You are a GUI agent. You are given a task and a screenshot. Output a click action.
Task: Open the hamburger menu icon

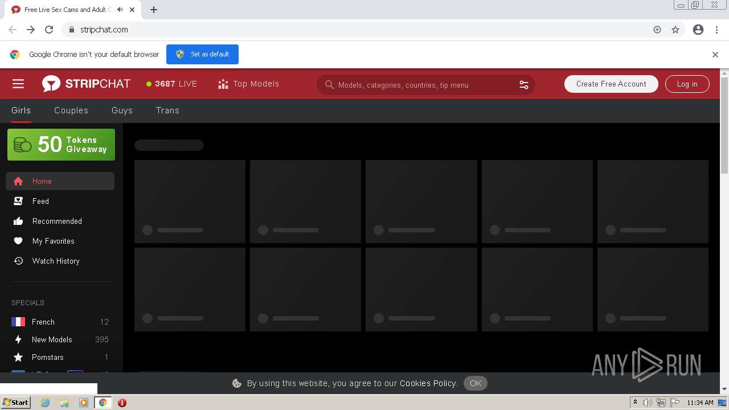point(18,84)
